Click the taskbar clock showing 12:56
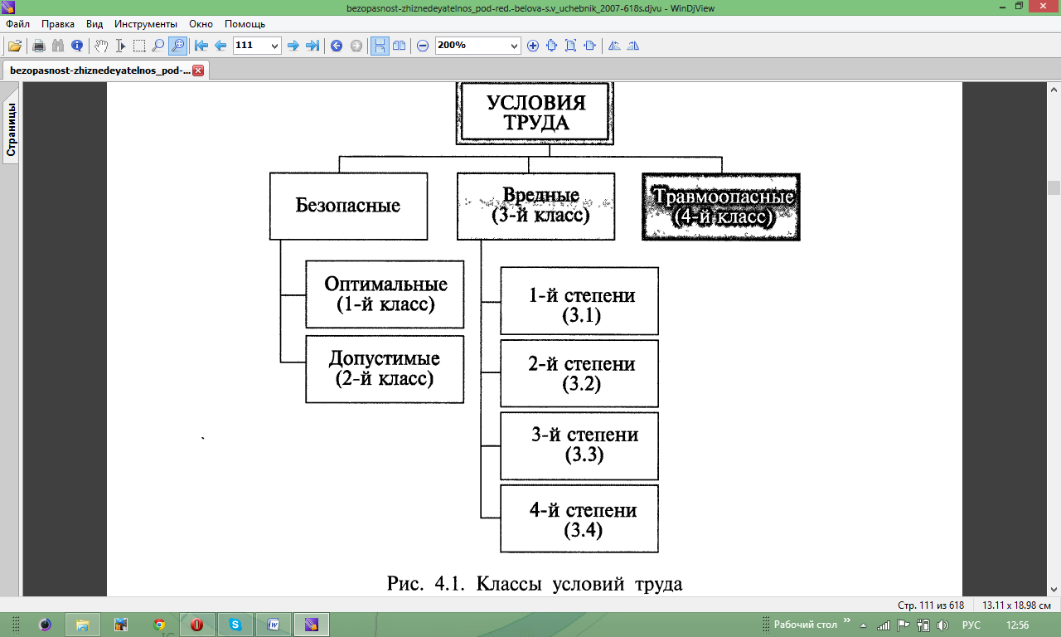 pyautogui.click(x=1017, y=625)
